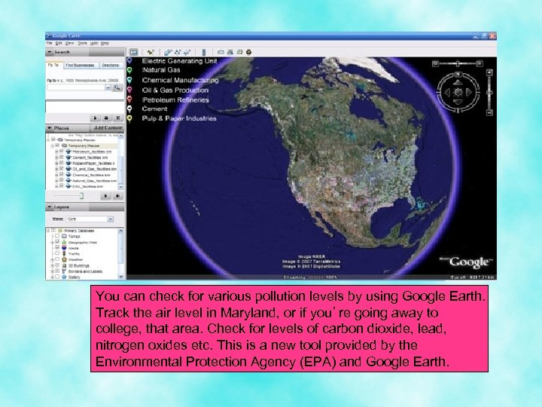Expand the Petroleum_facilities.kml tree node

click(56, 151)
